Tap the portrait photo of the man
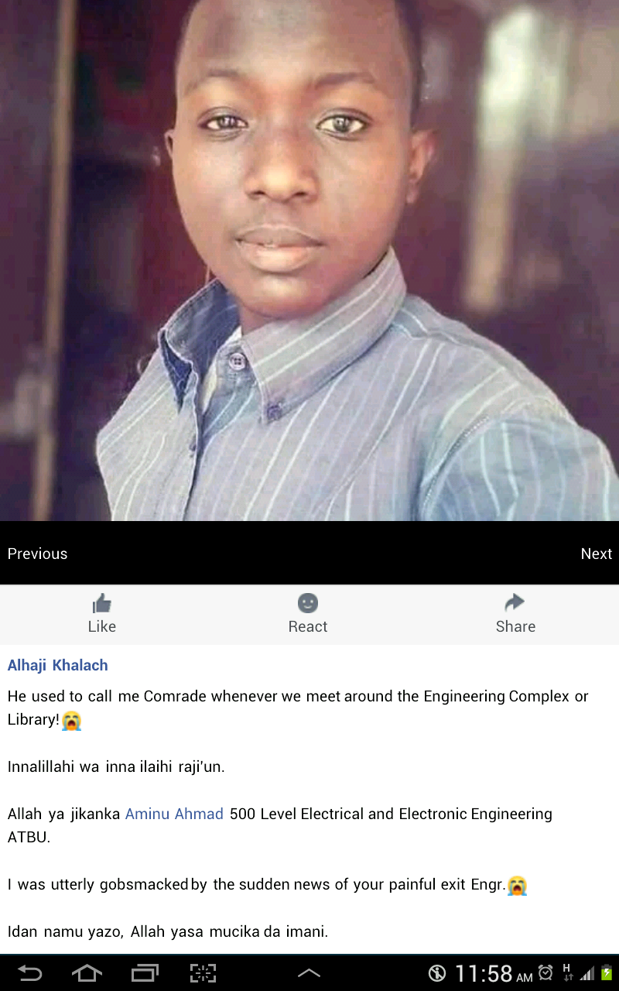This screenshot has height=991, width=619. [x=309, y=260]
